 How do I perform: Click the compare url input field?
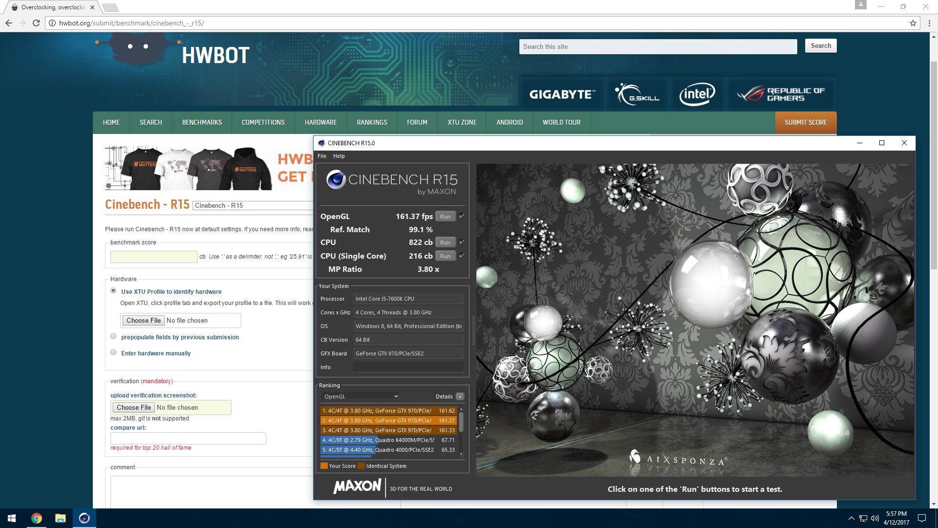pos(188,438)
